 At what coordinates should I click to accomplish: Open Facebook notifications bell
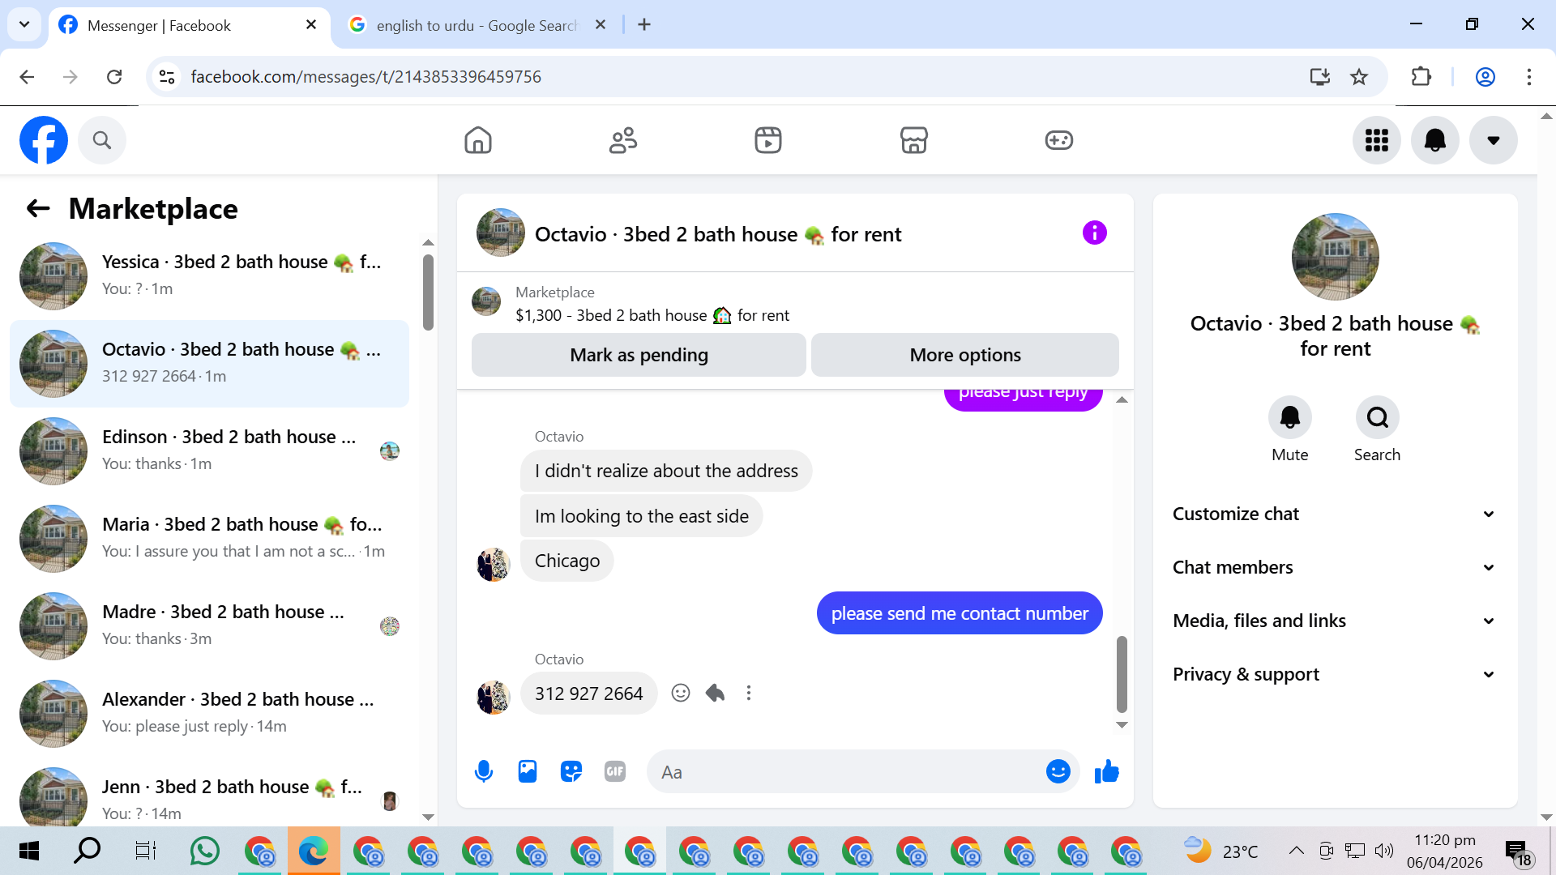1435,140
